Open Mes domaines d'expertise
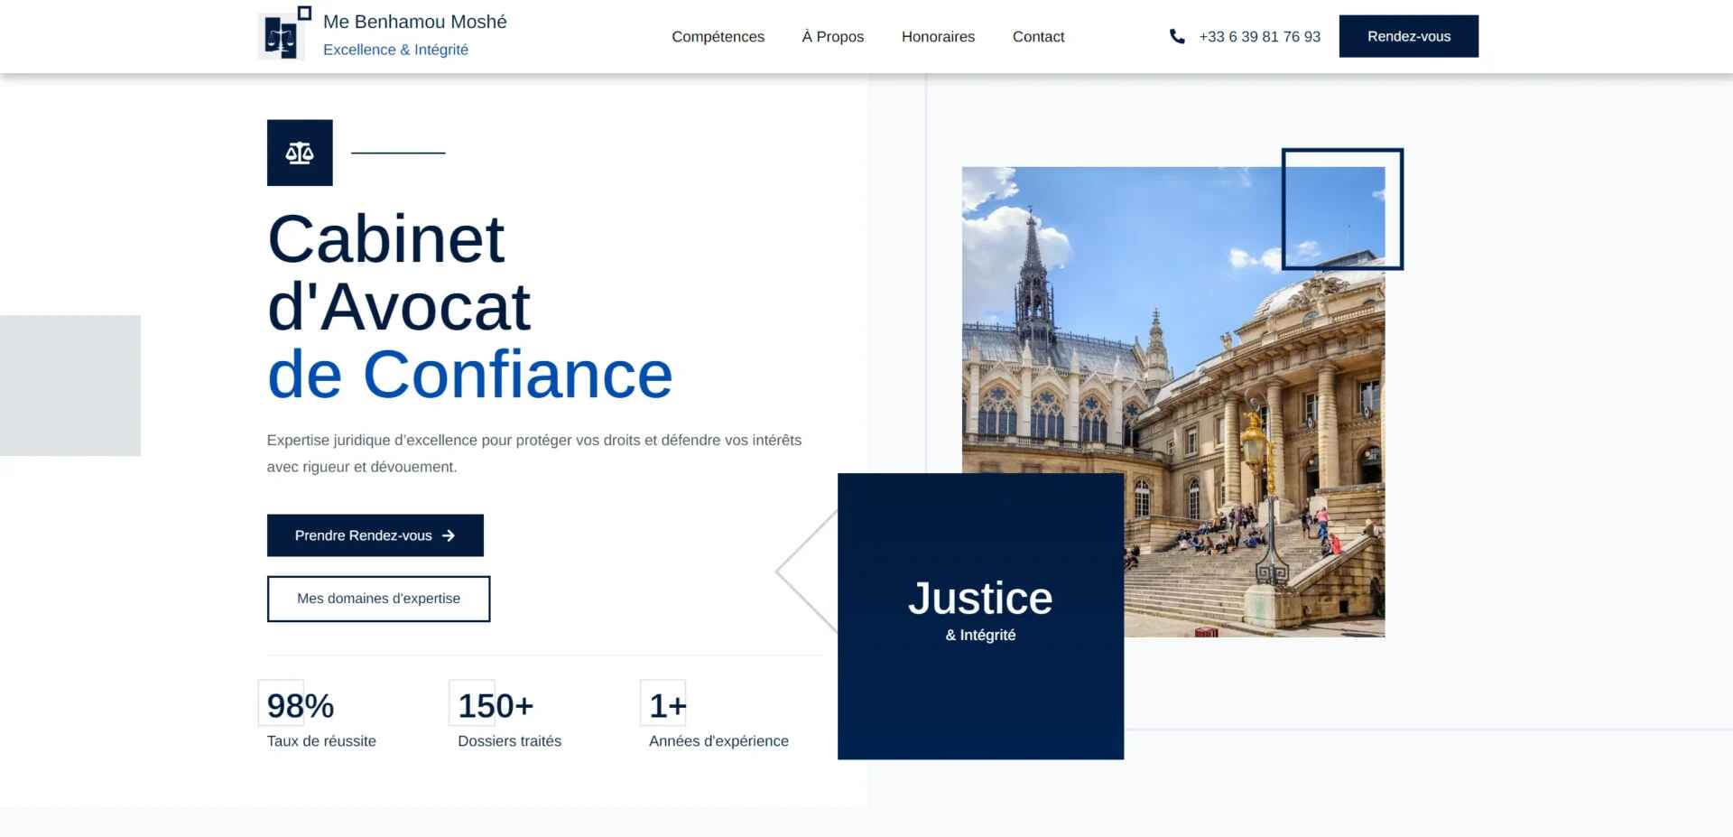The width and height of the screenshot is (1733, 837). [x=378, y=598]
